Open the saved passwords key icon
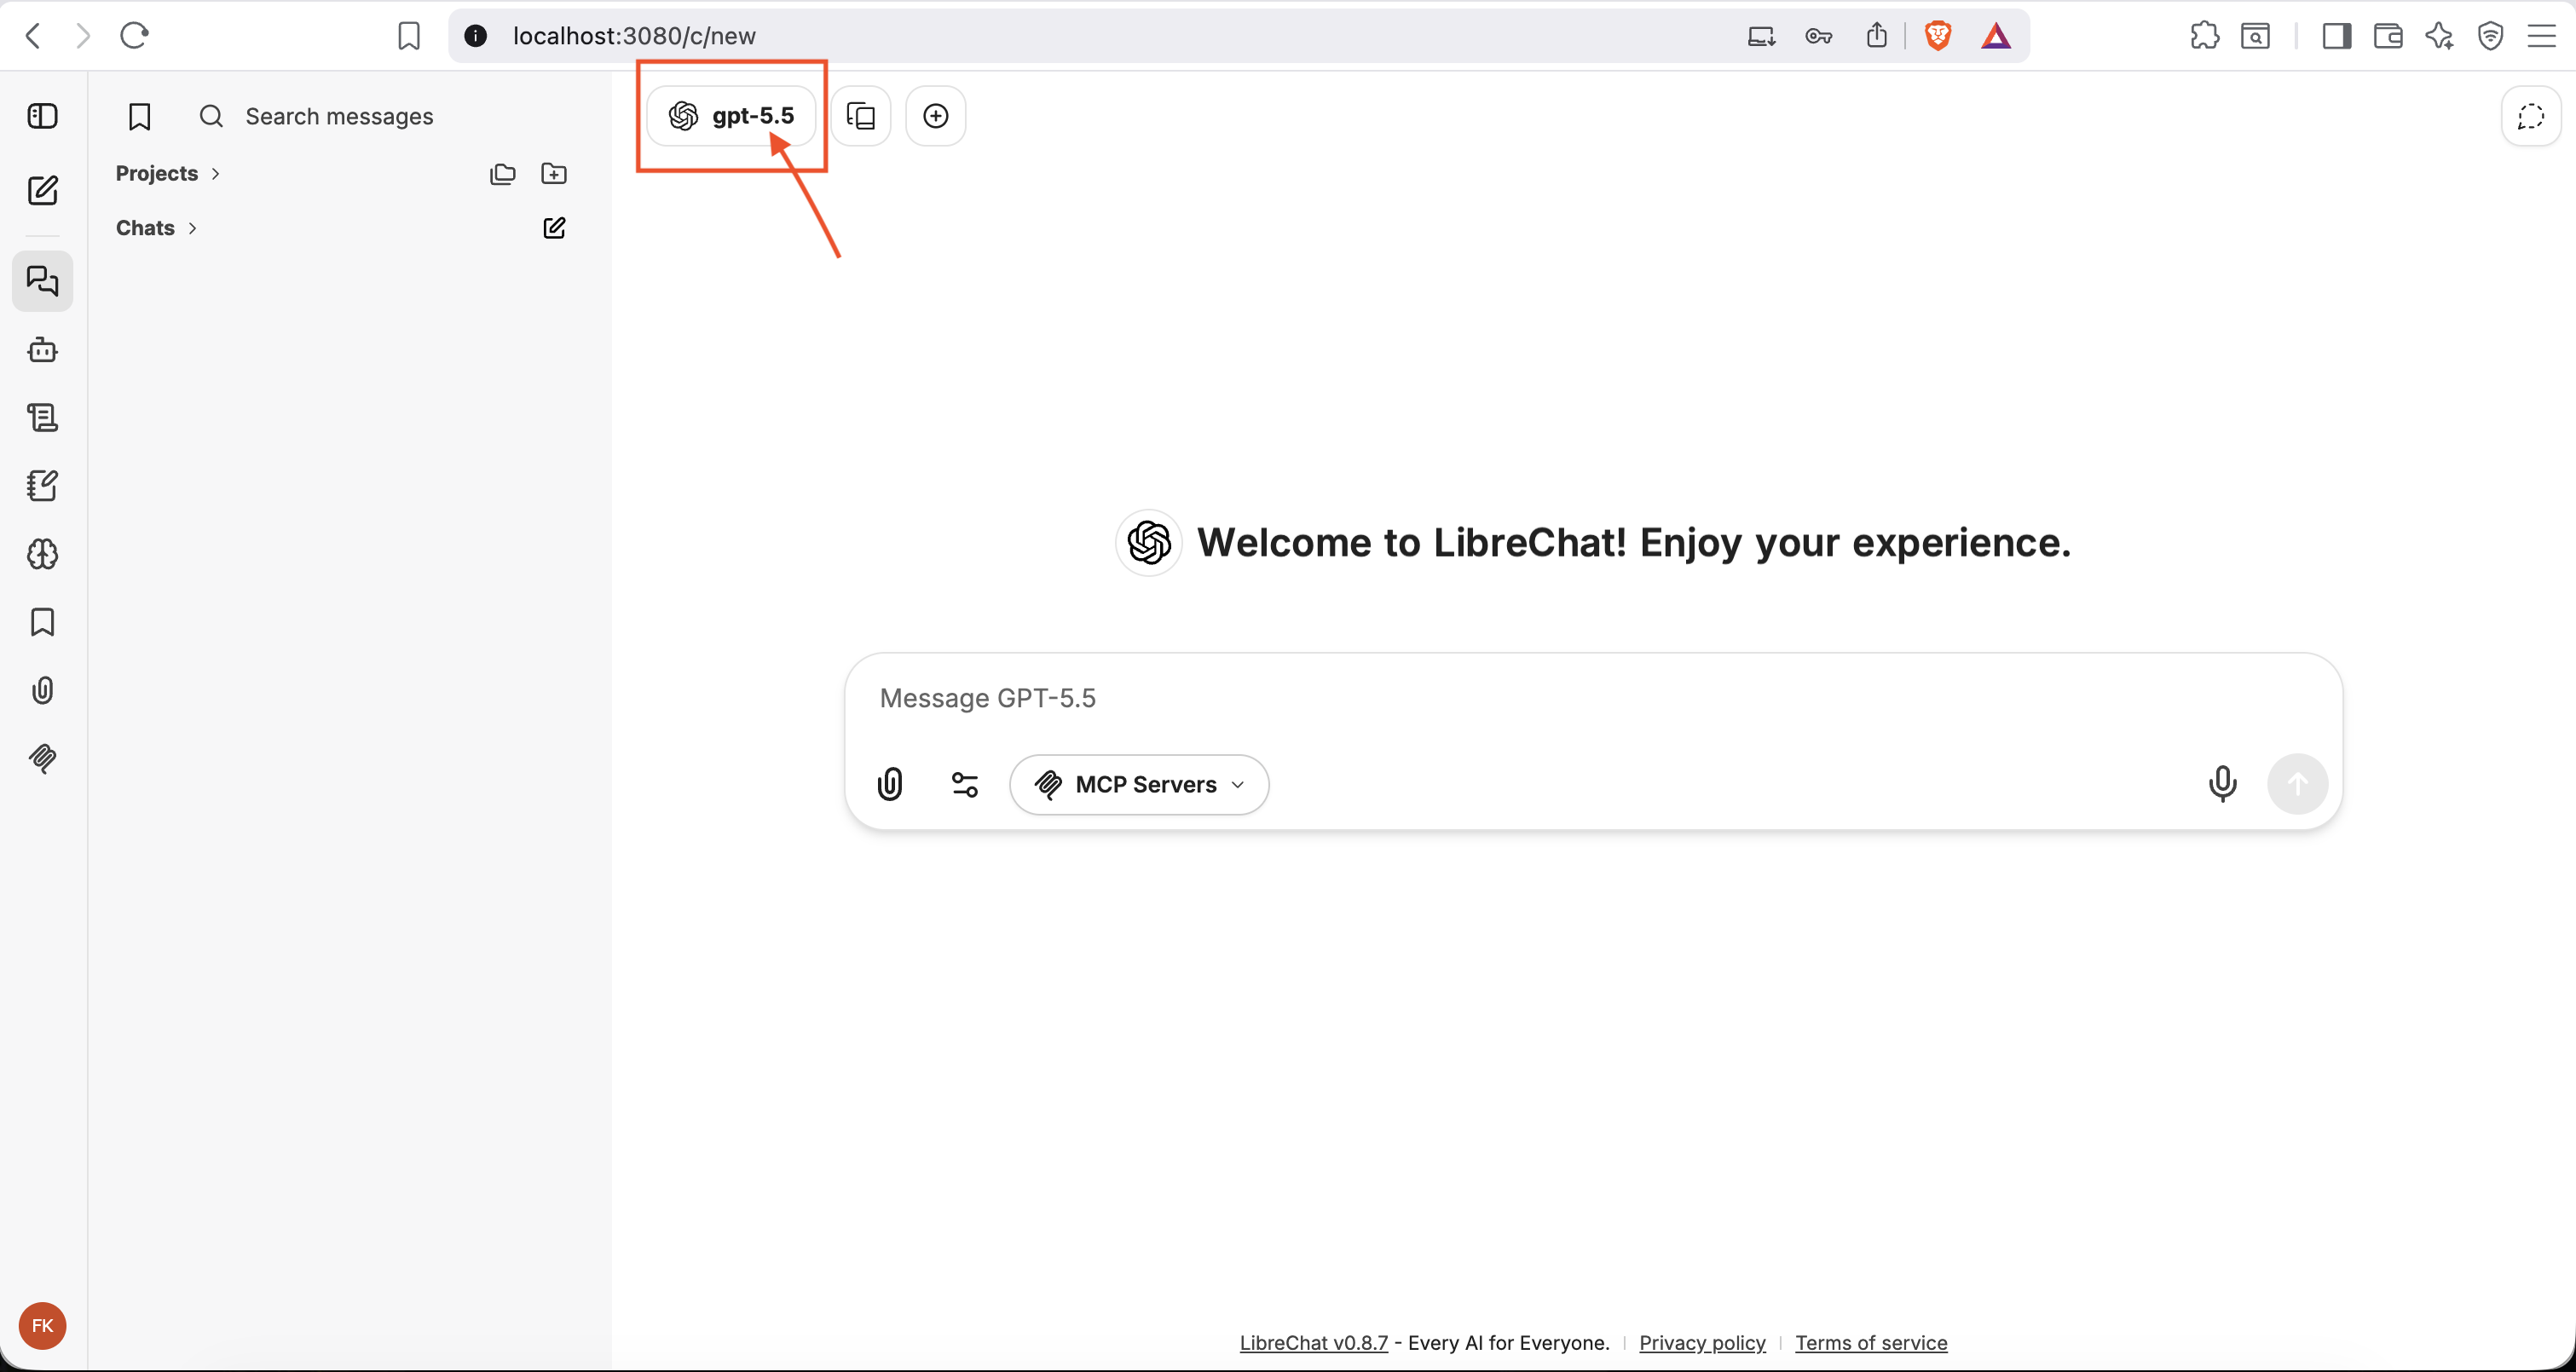 click(1819, 36)
